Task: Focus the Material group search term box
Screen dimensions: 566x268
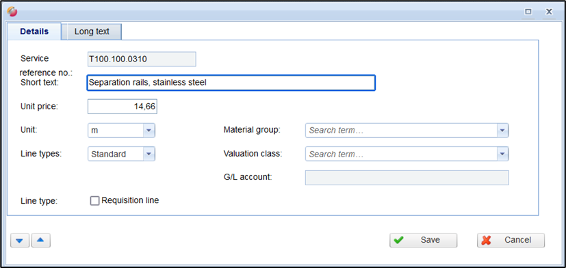Action: pos(401,131)
